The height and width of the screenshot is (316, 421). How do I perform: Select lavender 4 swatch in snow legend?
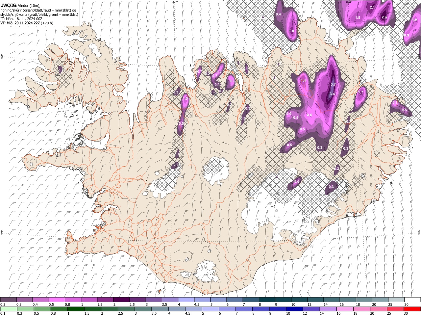tap(186, 300)
